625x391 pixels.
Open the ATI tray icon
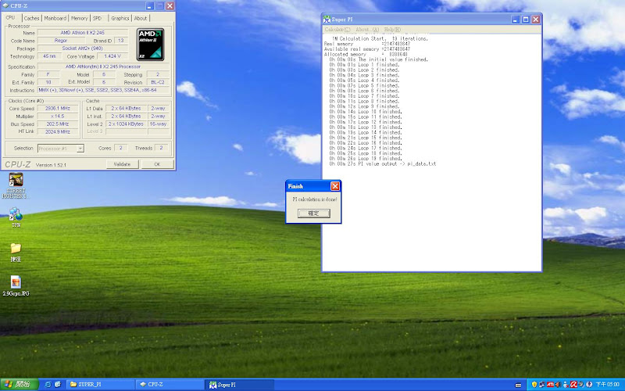tap(550, 384)
